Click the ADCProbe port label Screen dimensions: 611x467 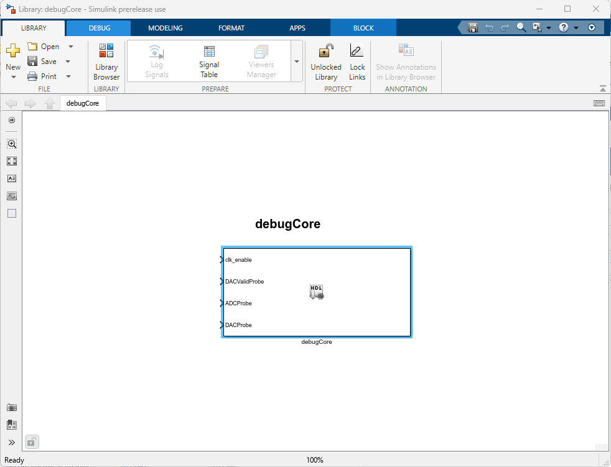[238, 303]
